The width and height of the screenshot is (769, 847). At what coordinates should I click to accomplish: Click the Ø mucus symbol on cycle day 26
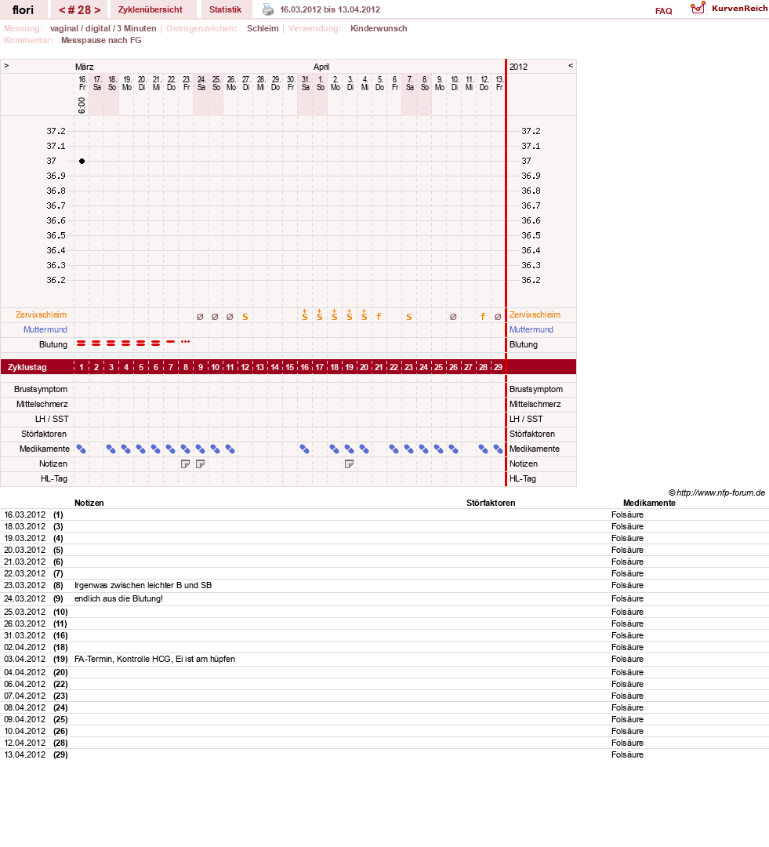click(454, 317)
